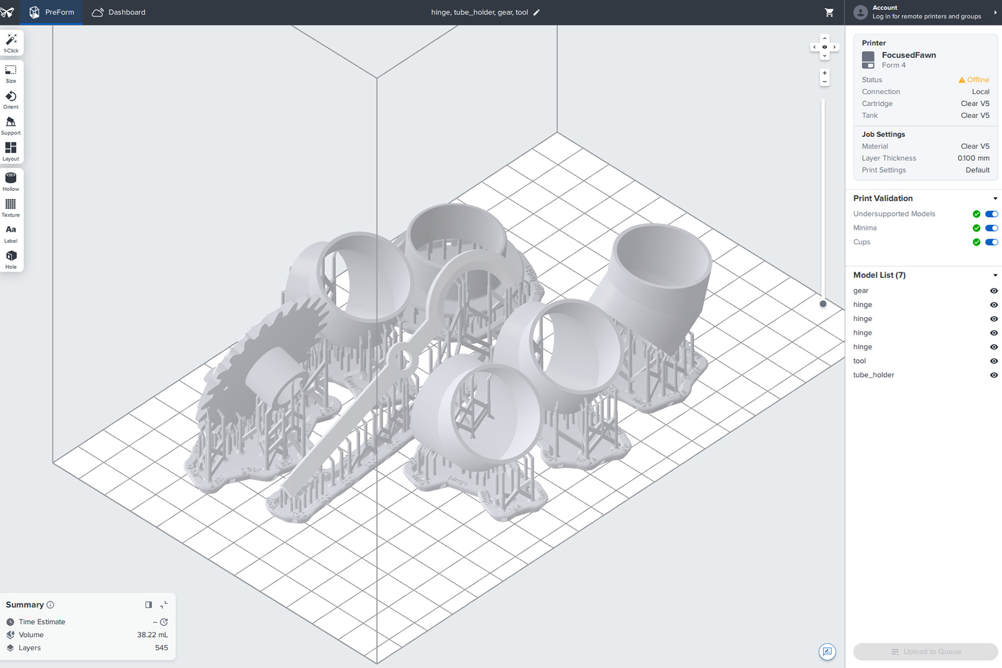Click Upload to Queue button
1002x668 pixels.
click(x=925, y=651)
